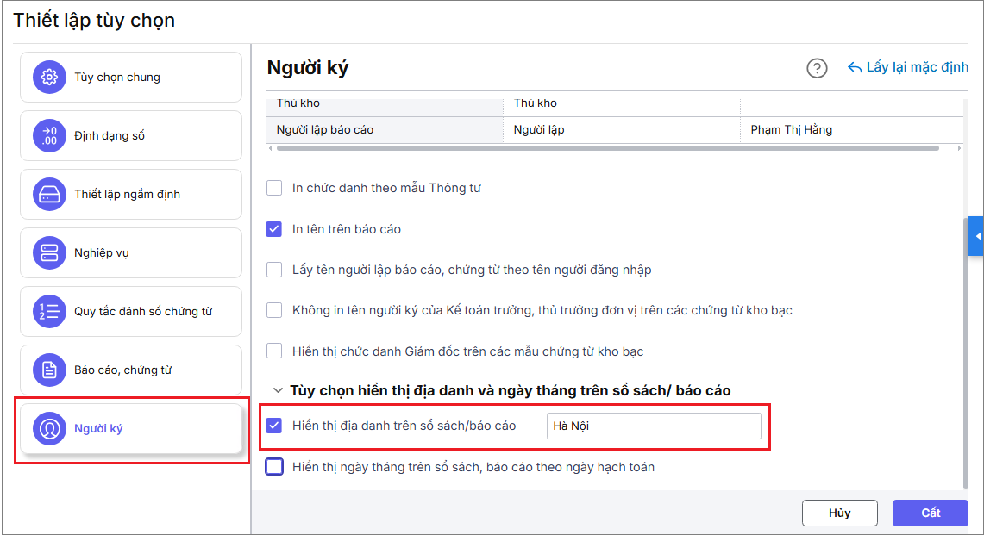Image resolution: width=984 pixels, height=535 pixels.
Task: Click the left arrow of the horizontal scrollbar
Action: coord(271,149)
